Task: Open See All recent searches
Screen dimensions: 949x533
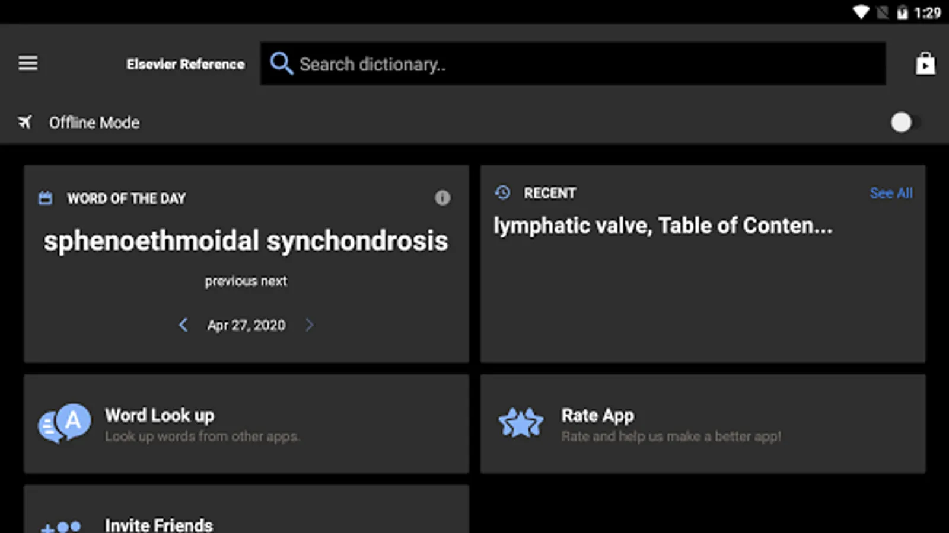Action: [891, 193]
